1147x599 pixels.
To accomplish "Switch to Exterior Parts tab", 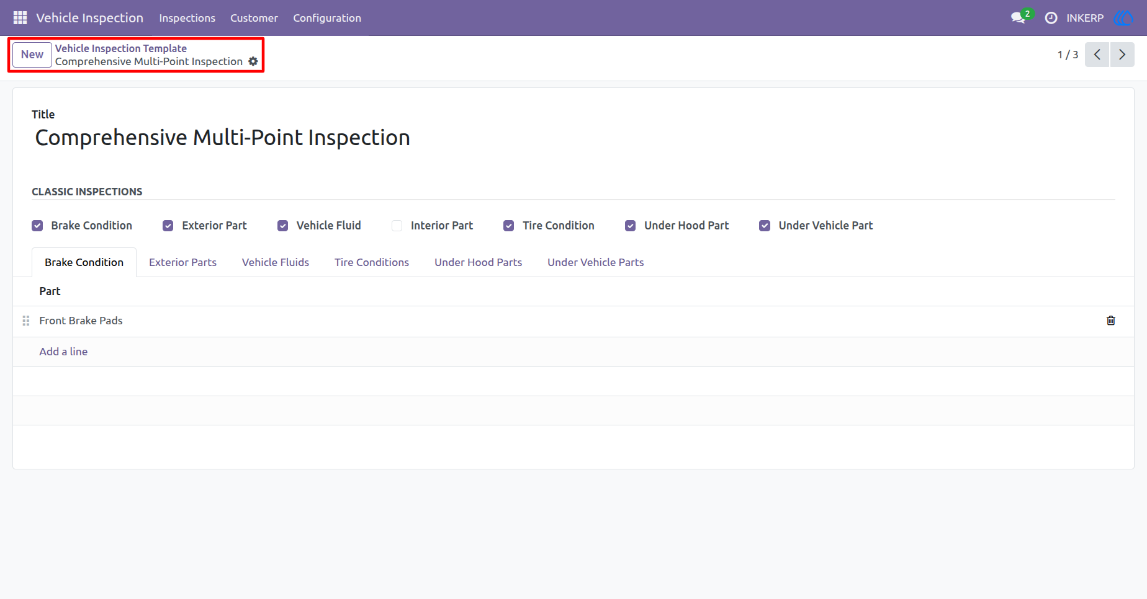I will [182, 262].
